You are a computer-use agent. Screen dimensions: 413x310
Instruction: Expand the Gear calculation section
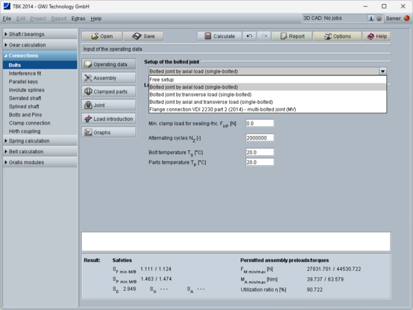click(39, 45)
